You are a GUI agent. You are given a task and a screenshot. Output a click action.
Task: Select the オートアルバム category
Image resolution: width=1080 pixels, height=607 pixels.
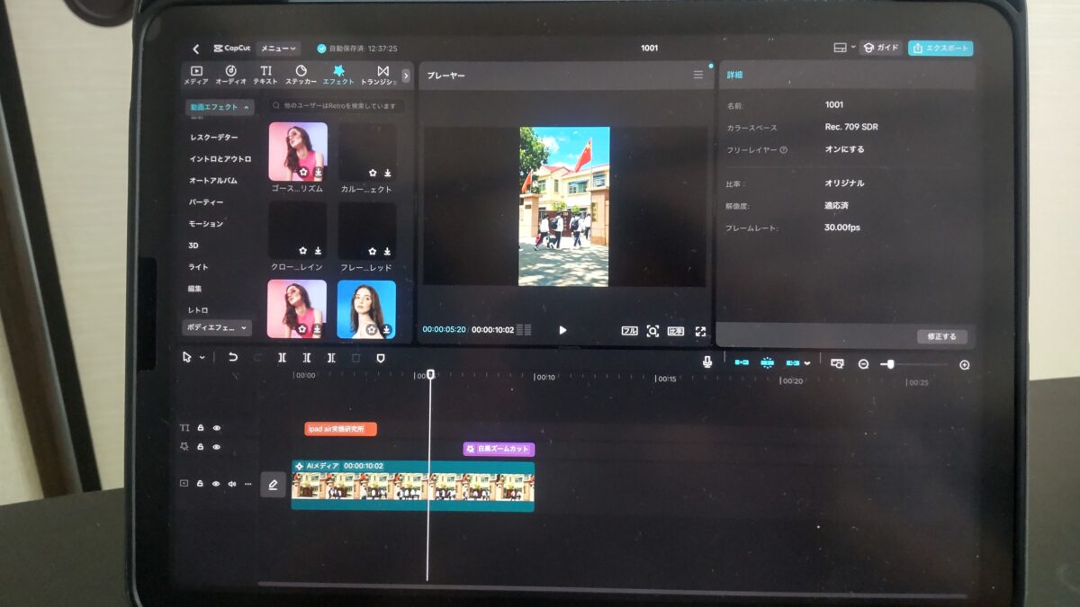pos(212,180)
